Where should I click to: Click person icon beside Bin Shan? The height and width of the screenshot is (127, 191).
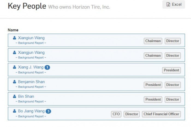(x=15, y=97)
